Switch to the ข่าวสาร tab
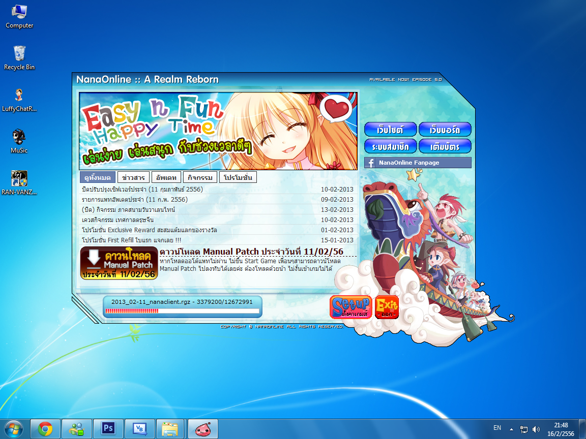 point(133,177)
